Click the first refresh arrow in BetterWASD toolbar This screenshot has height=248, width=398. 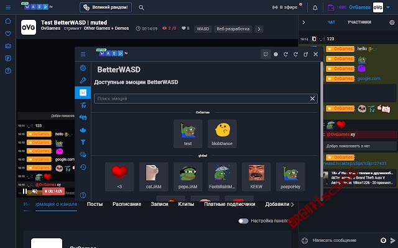pyautogui.click(x=285, y=54)
